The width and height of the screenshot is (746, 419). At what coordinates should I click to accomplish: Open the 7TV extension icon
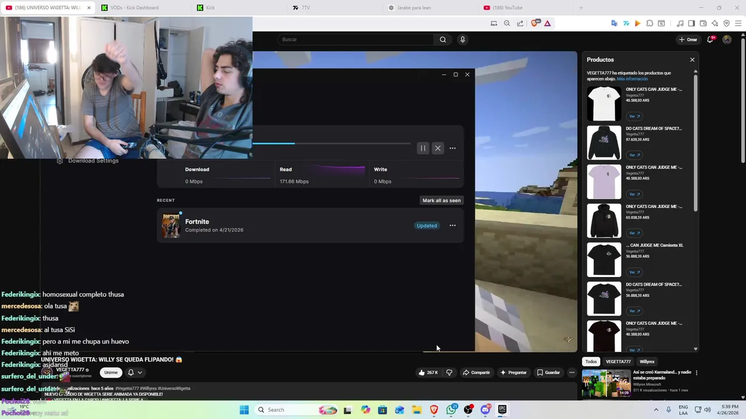click(626, 23)
